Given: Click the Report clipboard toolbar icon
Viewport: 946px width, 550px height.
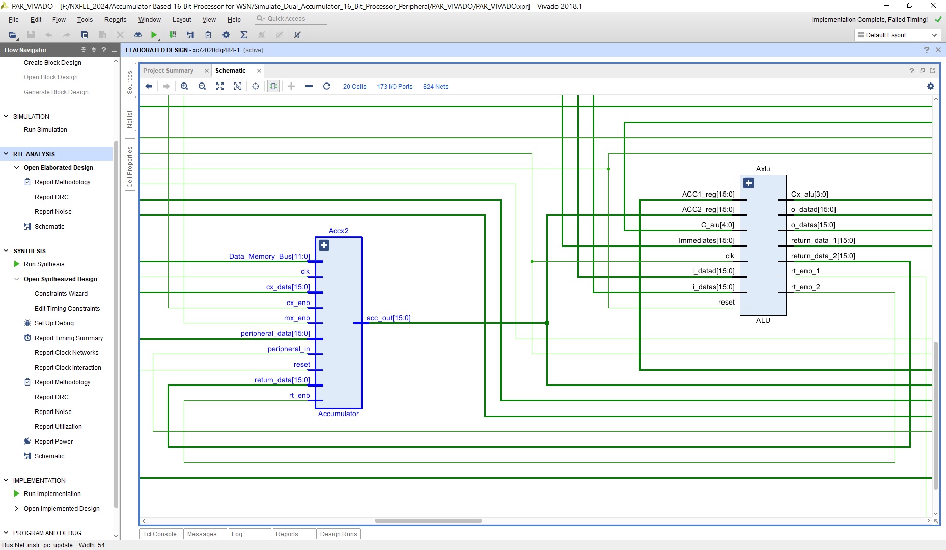Looking at the screenshot, I should click(208, 35).
